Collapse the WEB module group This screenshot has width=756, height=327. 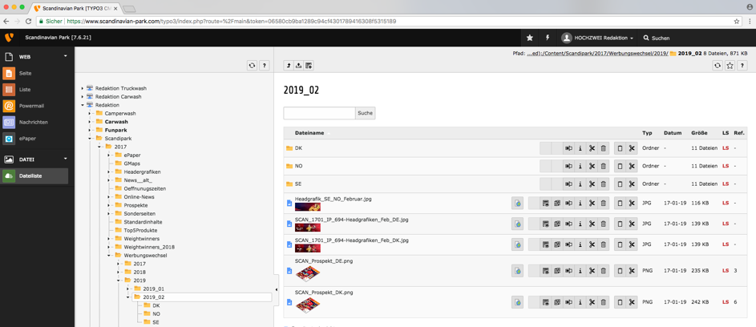pyautogui.click(x=66, y=57)
